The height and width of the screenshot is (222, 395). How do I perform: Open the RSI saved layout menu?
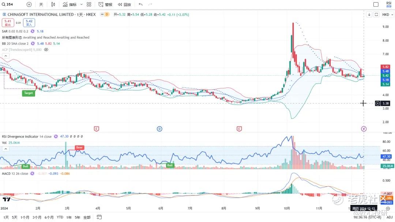pos(389,4)
